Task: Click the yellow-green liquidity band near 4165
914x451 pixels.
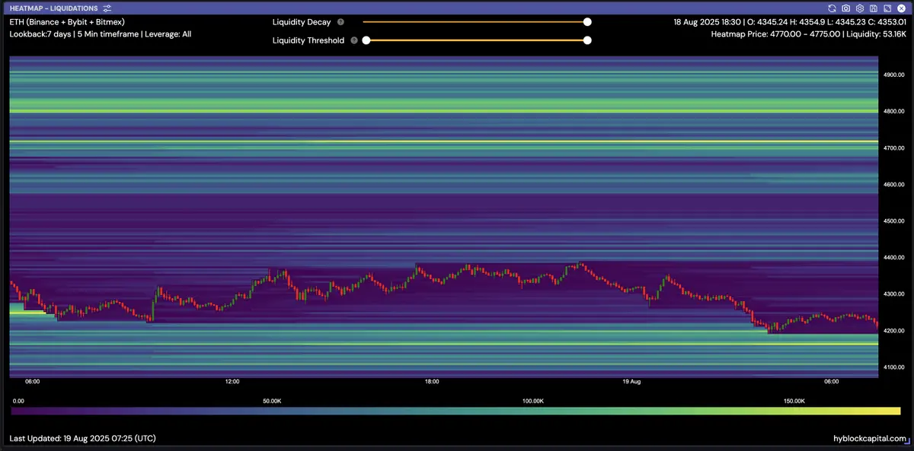Action: point(444,345)
